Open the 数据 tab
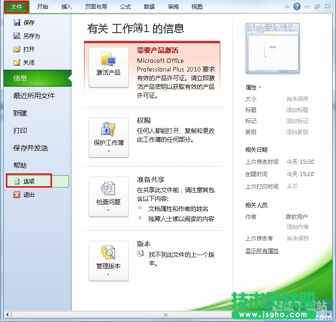This screenshot has height=322, width=336. (149, 7)
